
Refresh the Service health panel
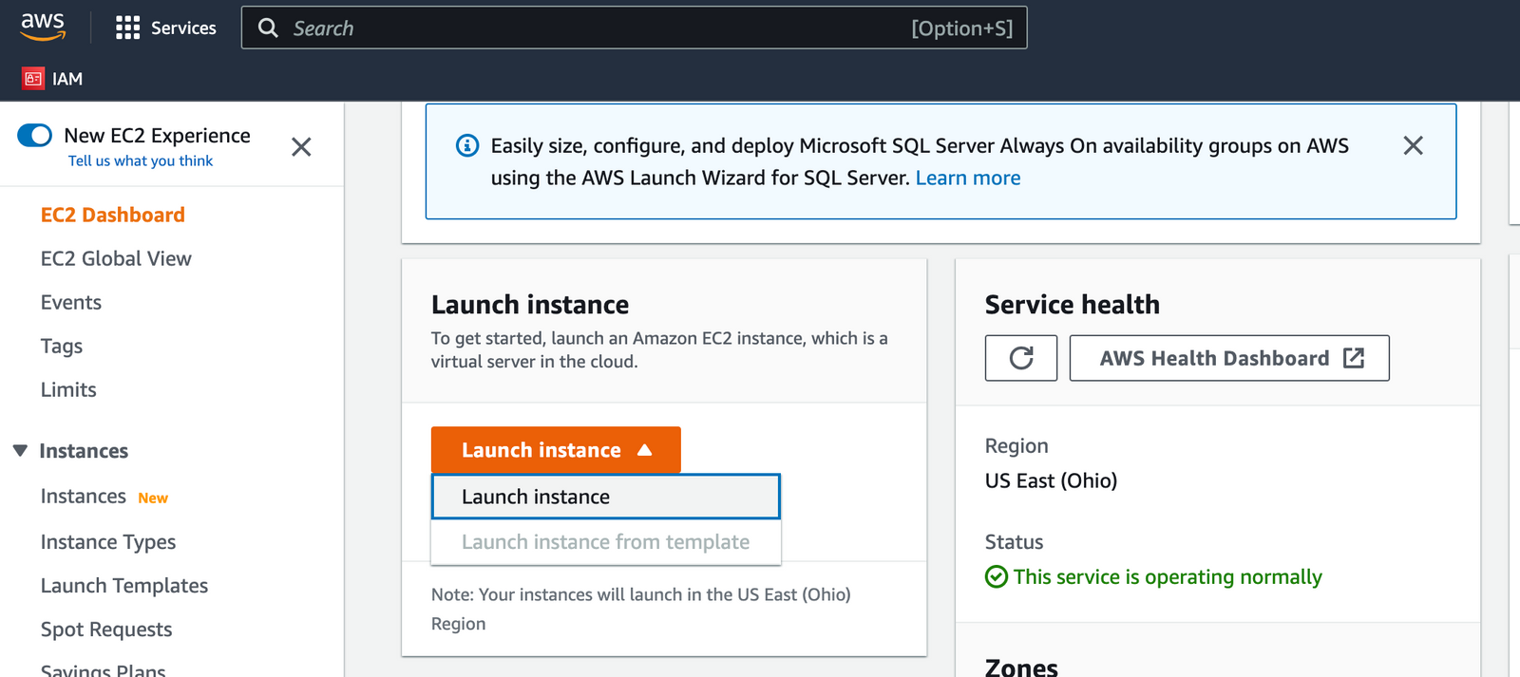[x=1021, y=358]
